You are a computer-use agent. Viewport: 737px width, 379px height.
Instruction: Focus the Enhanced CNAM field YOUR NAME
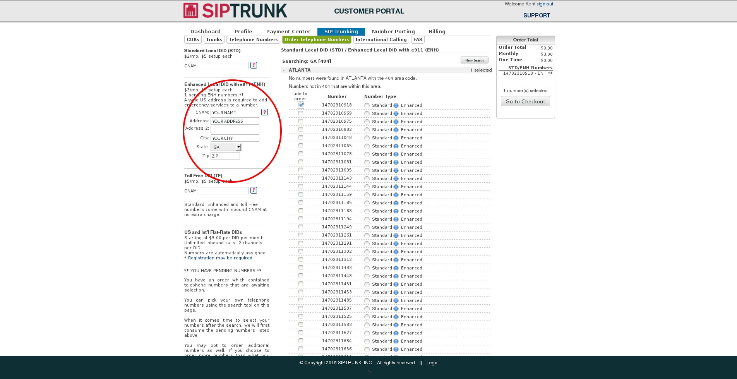tap(235, 113)
